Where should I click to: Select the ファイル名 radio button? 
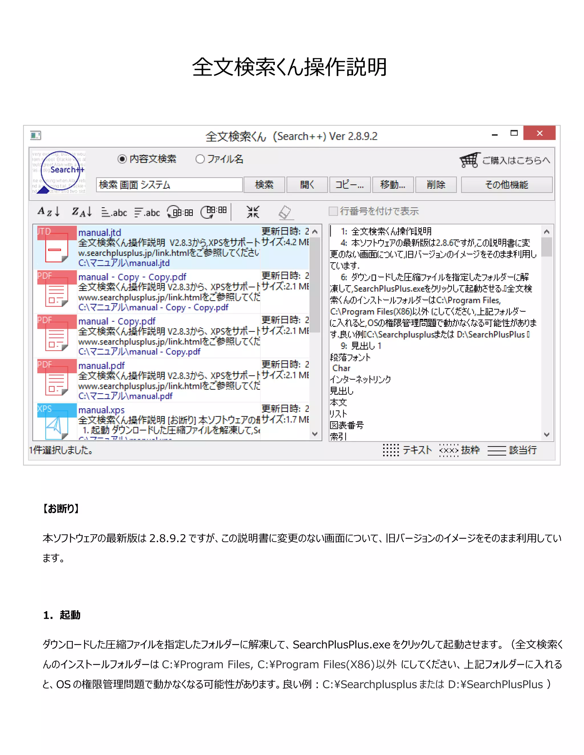point(200,159)
